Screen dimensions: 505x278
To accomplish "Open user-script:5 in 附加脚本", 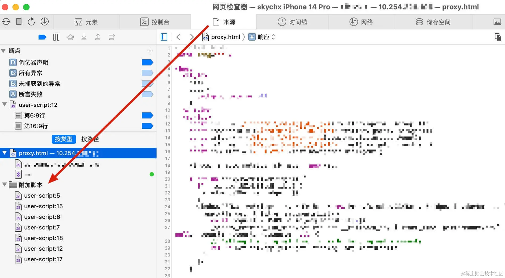I will click(x=78, y=196).
